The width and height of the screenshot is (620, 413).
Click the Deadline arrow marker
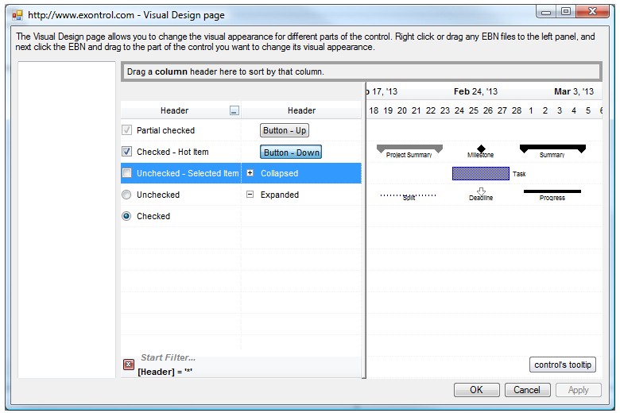[481, 191]
